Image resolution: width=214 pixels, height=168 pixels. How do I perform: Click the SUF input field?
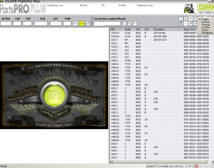point(27,23)
